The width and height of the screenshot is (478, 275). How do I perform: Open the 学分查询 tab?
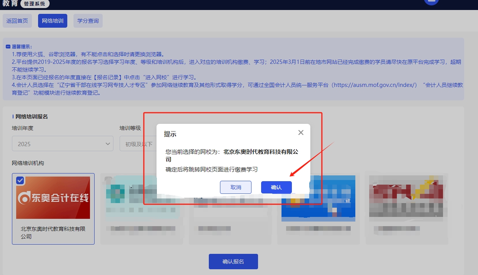[88, 21]
